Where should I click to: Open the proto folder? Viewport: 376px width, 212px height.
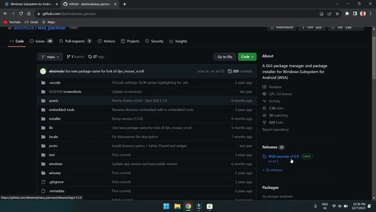53,146
